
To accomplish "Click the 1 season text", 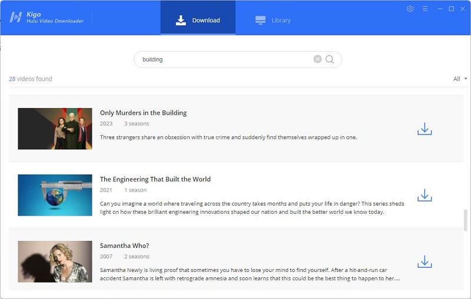I will [135, 190].
